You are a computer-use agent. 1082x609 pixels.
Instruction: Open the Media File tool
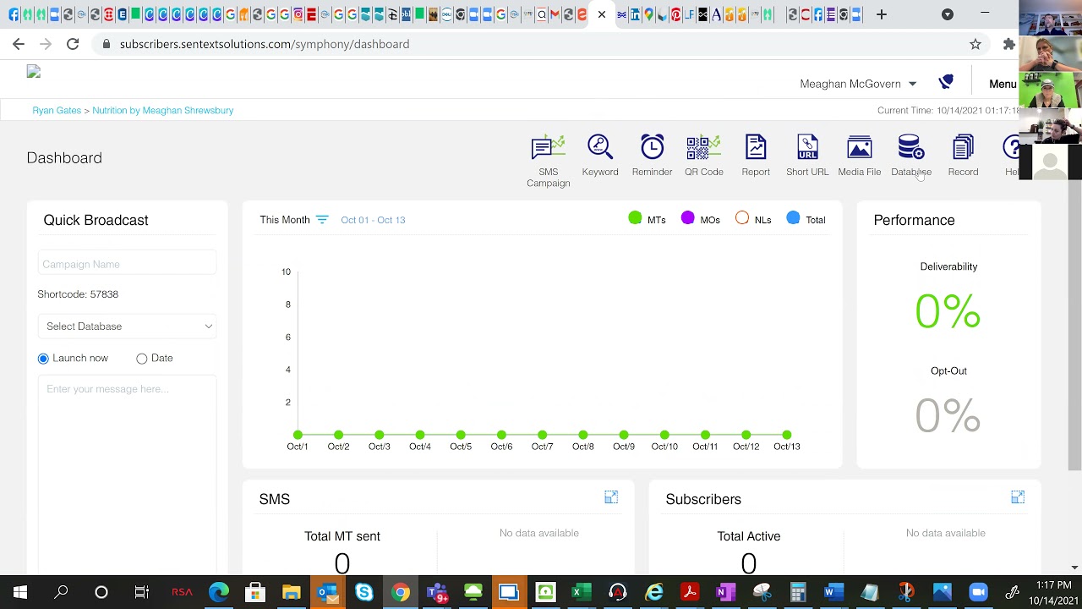[x=860, y=156]
